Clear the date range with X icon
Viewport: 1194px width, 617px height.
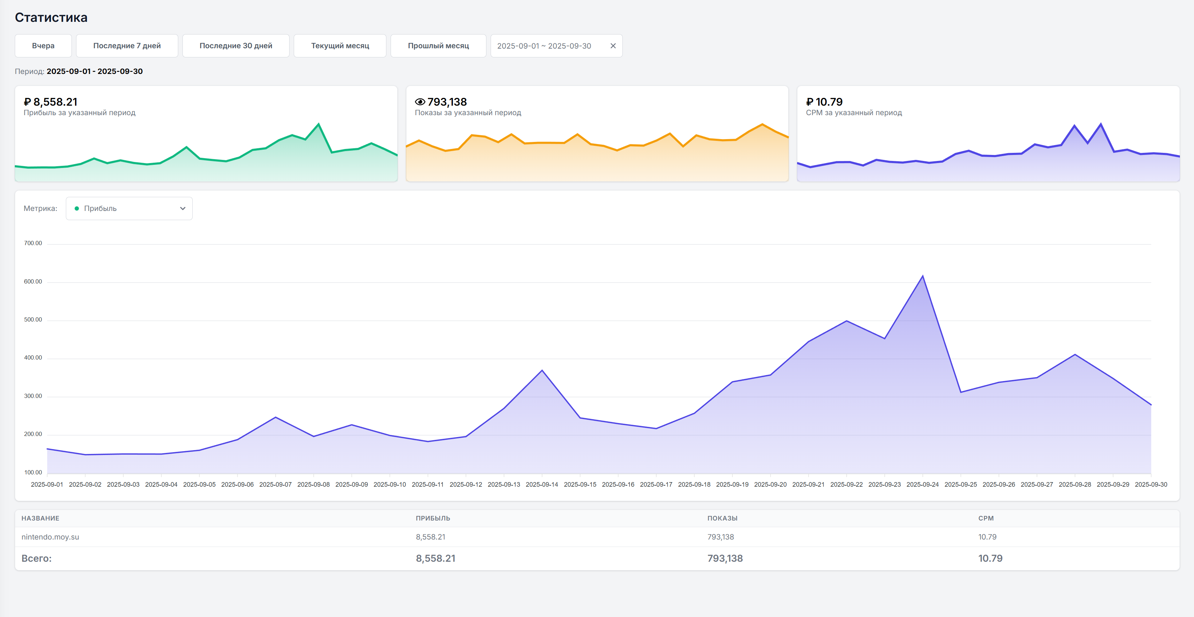coord(613,46)
